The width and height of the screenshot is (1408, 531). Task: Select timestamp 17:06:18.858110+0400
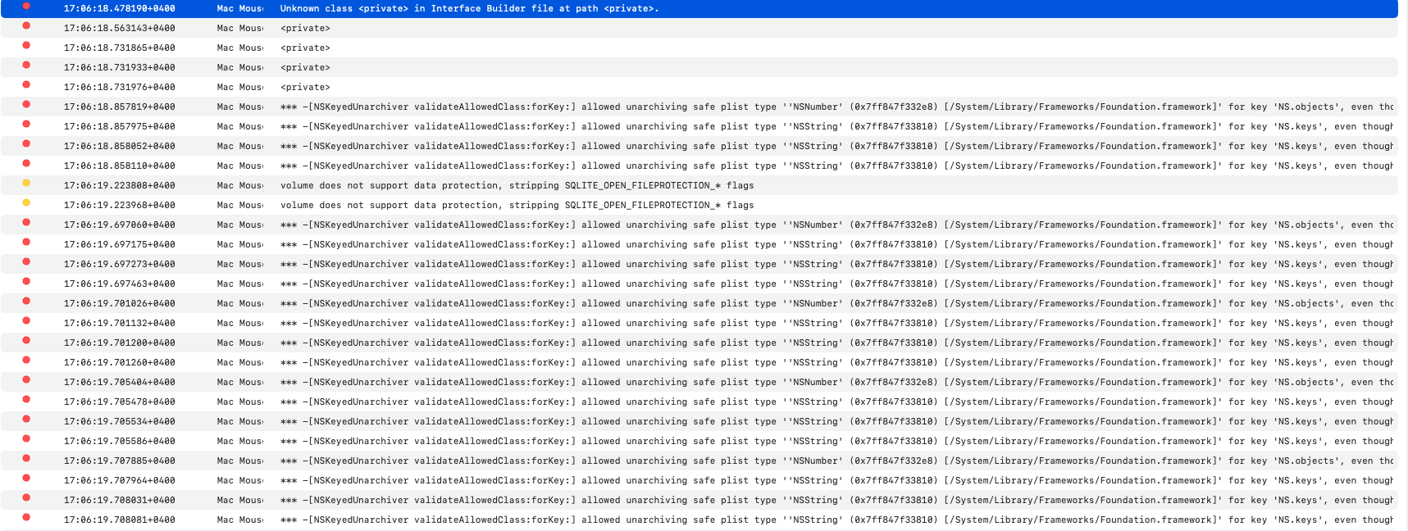click(x=120, y=166)
